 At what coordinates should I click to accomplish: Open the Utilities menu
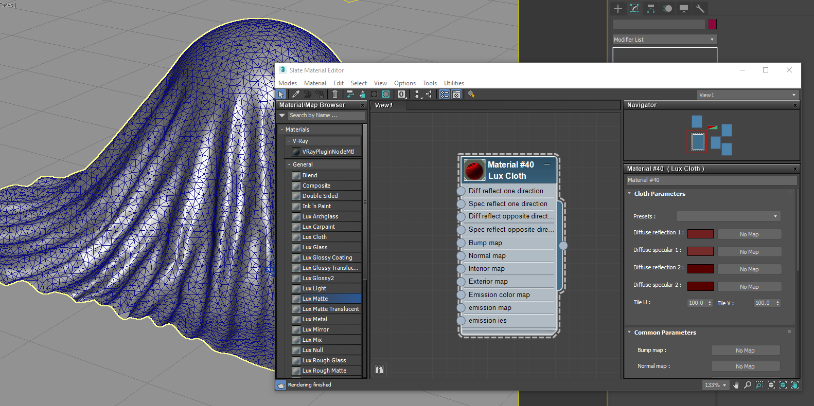coord(454,83)
